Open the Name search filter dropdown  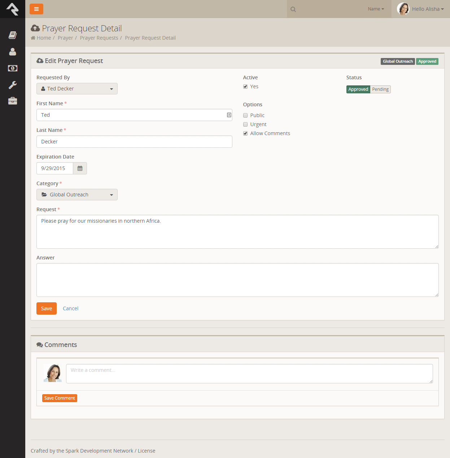tap(376, 9)
